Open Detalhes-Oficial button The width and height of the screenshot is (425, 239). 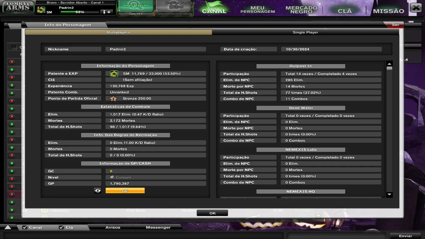(x=174, y=14)
